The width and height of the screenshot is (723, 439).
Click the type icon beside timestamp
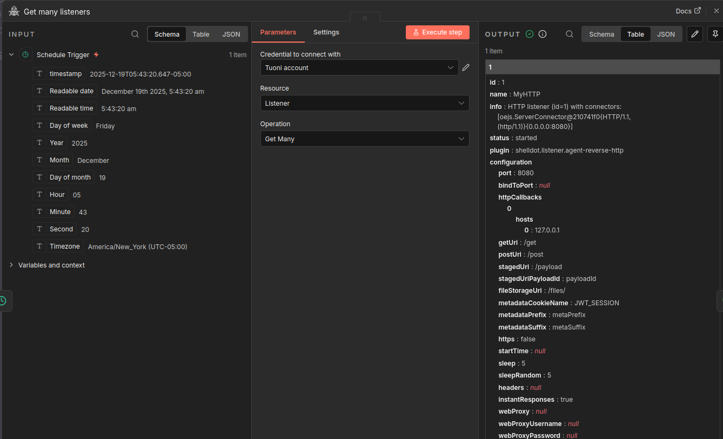(39, 74)
